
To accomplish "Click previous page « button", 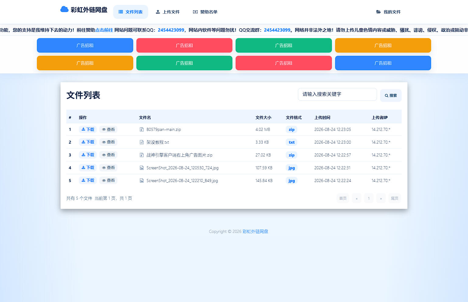I will (x=357, y=198).
